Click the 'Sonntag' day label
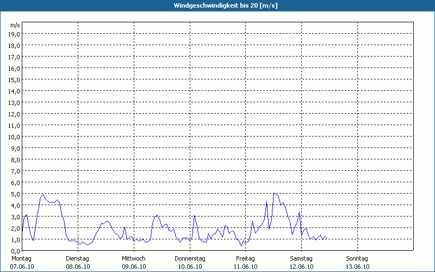 point(357,259)
